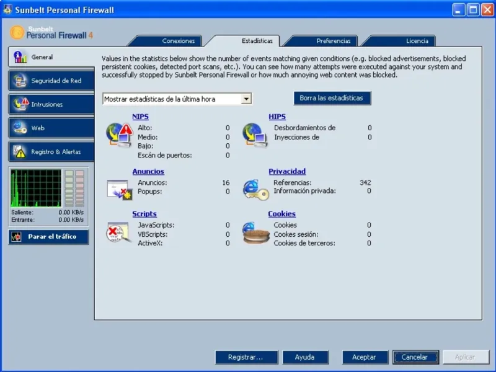Click the Registrar... button

(x=246, y=357)
